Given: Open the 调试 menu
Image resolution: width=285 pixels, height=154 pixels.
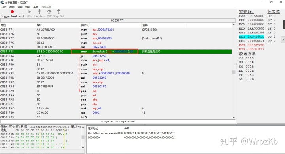Looking at the screenshot, I should 28,7.
